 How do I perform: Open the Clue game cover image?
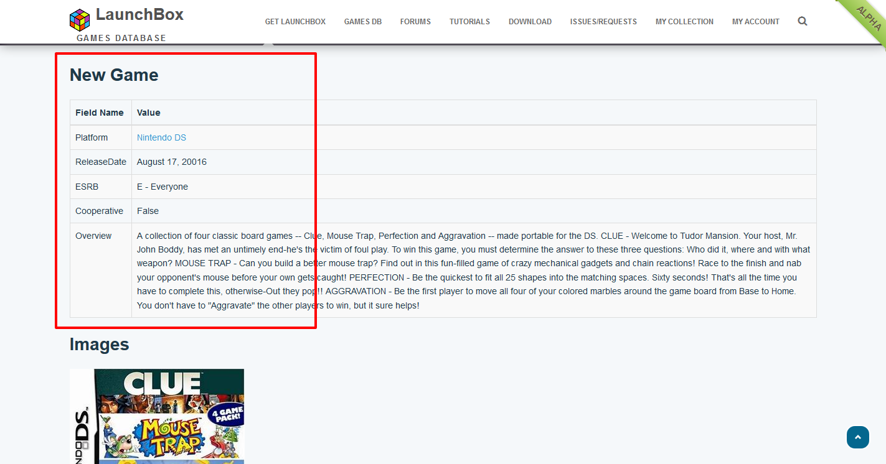coord(157,416)
